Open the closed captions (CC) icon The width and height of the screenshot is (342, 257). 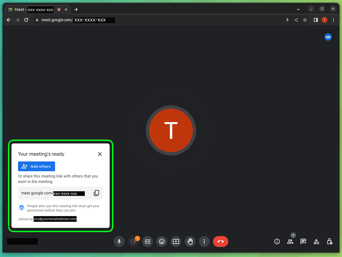point(147,241)
